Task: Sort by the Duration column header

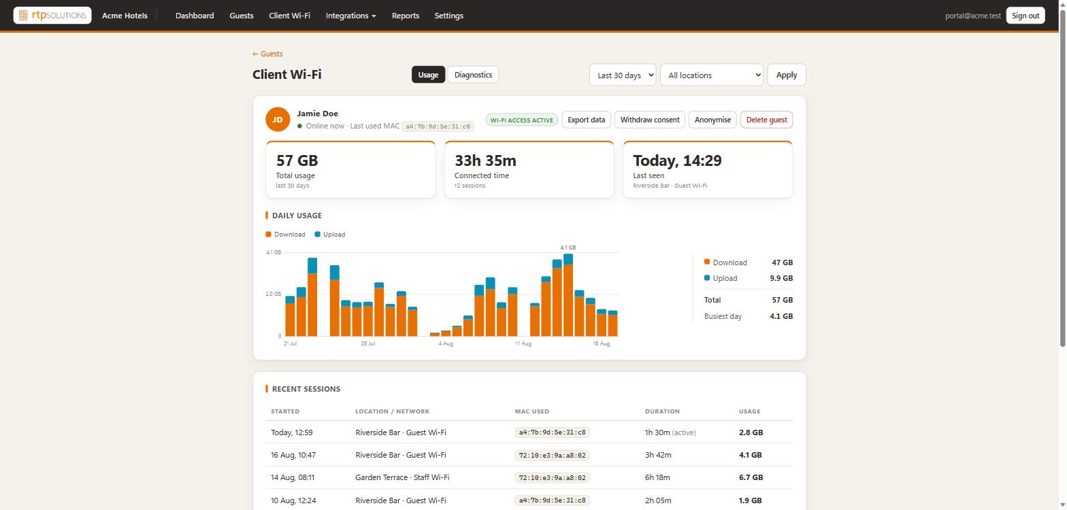Action: coord(662,411)
